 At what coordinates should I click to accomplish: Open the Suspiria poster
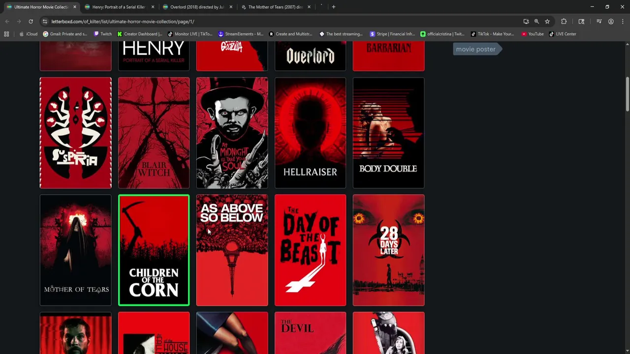76,133
